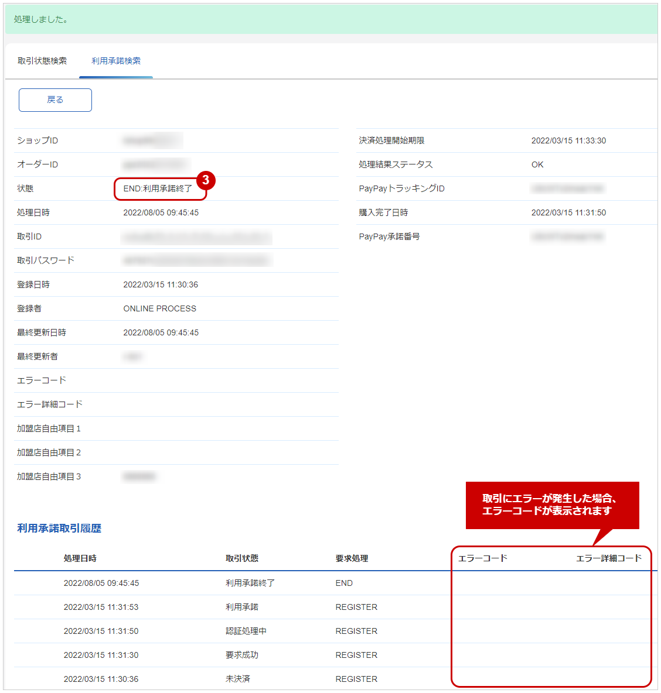661x693 pixels.
Task: Click the ONLINE PROCESS registrant value
Action: pyautogui.click(x=160, y=308)
